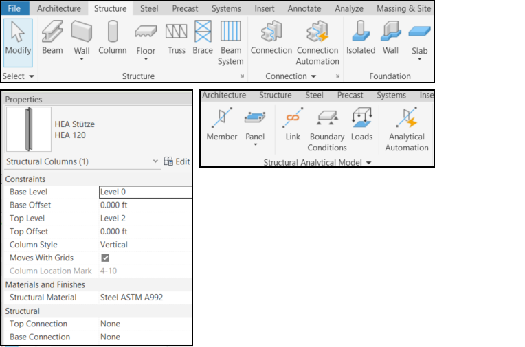
Task: Switch to the Insert tab
Action: [x=264, y=8]
